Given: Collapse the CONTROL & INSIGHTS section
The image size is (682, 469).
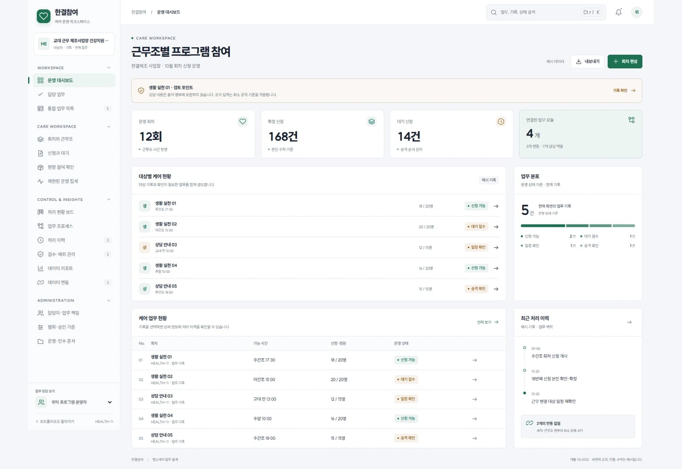Looking at the screenshot, I should click(x=109, y=200).
